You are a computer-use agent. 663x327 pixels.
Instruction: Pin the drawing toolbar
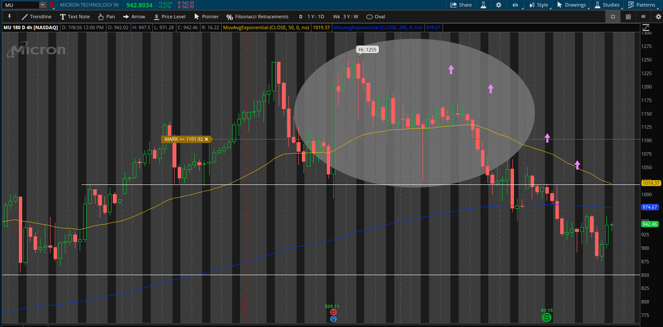coord(9,17)
